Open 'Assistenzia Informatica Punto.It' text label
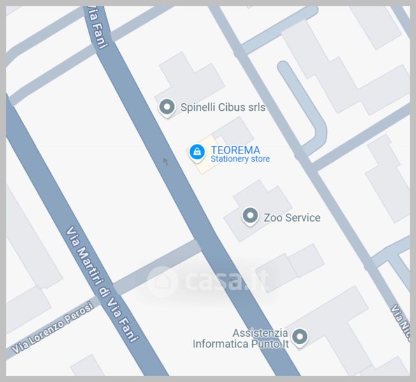The image size is (416, 382). tap(241, 339)
